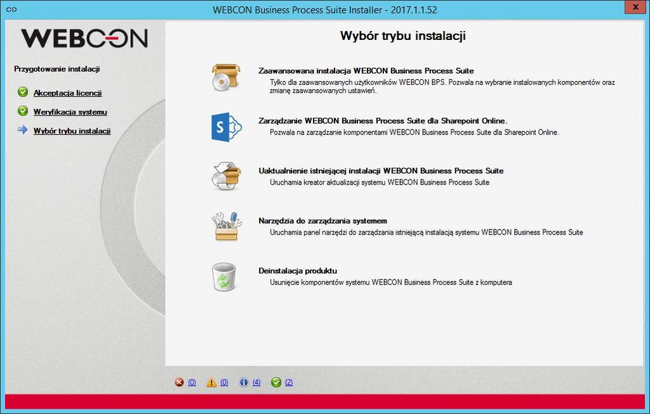The image size is (650, 414).
Task: Open the Akceptacja licencji step link
Action: point(67,93)
